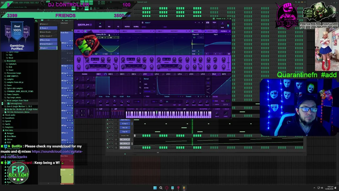Toggle the CLIP module power button
This screenshot has width=339, height=191.
click(x=97, y=109)
